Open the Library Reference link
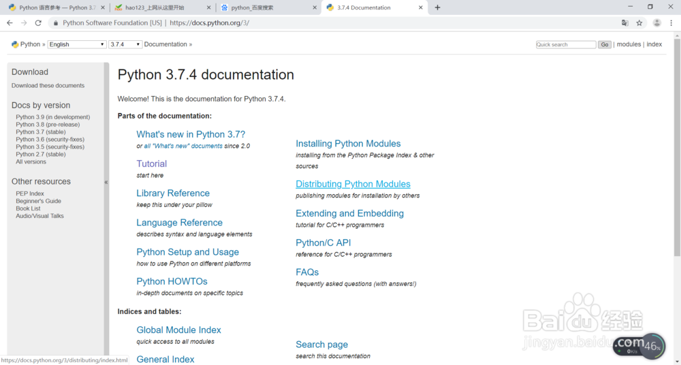Screen dimensions: 681x365 click(x=173, y=193)
